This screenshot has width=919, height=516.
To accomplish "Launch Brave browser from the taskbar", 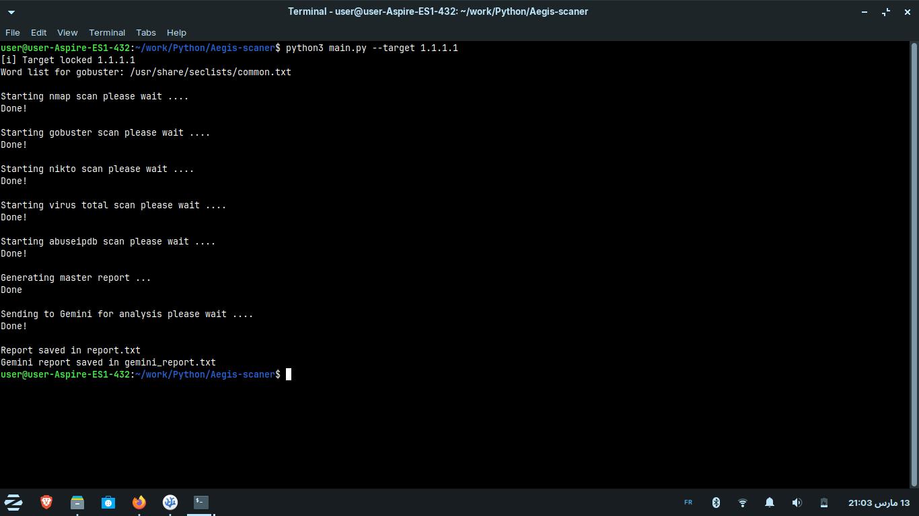I will pos(46,502).
